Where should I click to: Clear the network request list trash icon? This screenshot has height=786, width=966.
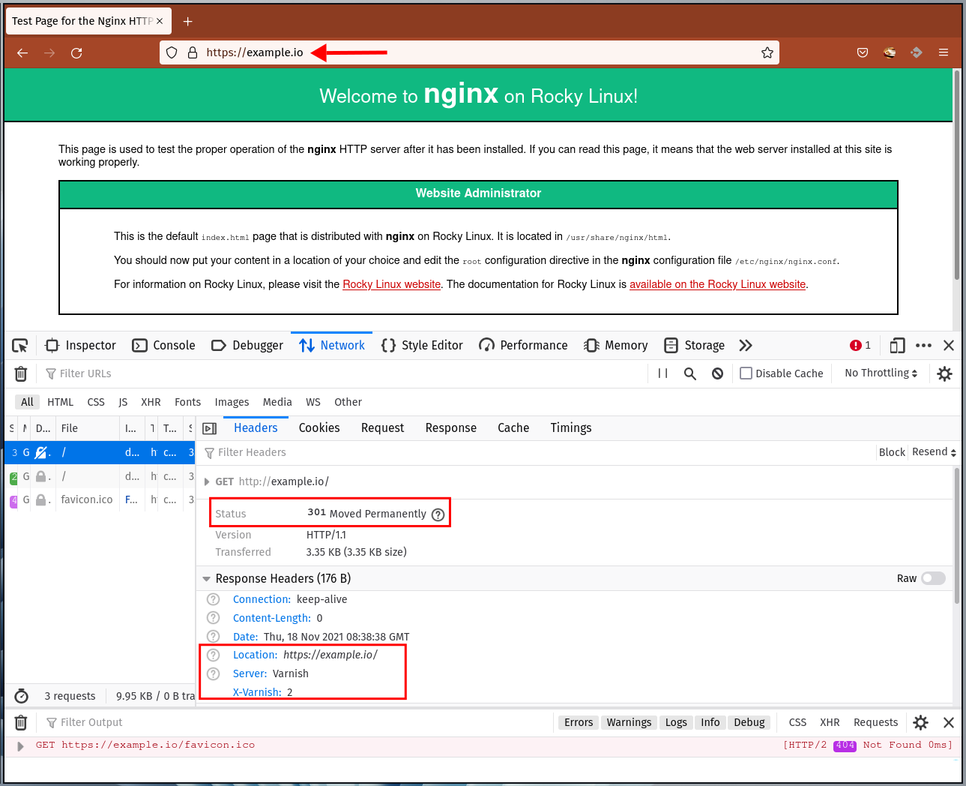tap(21, 373)
